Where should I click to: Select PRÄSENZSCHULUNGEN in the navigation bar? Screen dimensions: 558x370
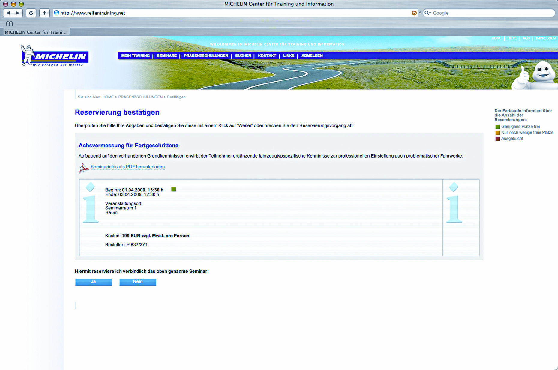tap(206, 56)
